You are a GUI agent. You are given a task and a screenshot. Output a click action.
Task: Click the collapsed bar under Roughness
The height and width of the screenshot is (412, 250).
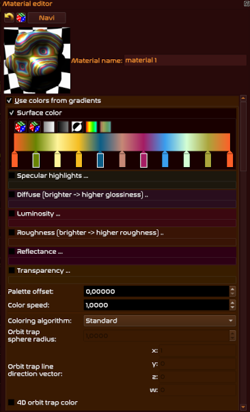tap(122, 241)
